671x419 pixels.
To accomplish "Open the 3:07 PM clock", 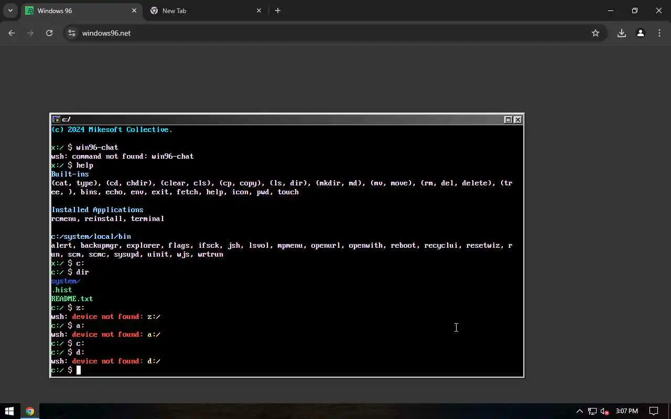I will tap(627, 411).
